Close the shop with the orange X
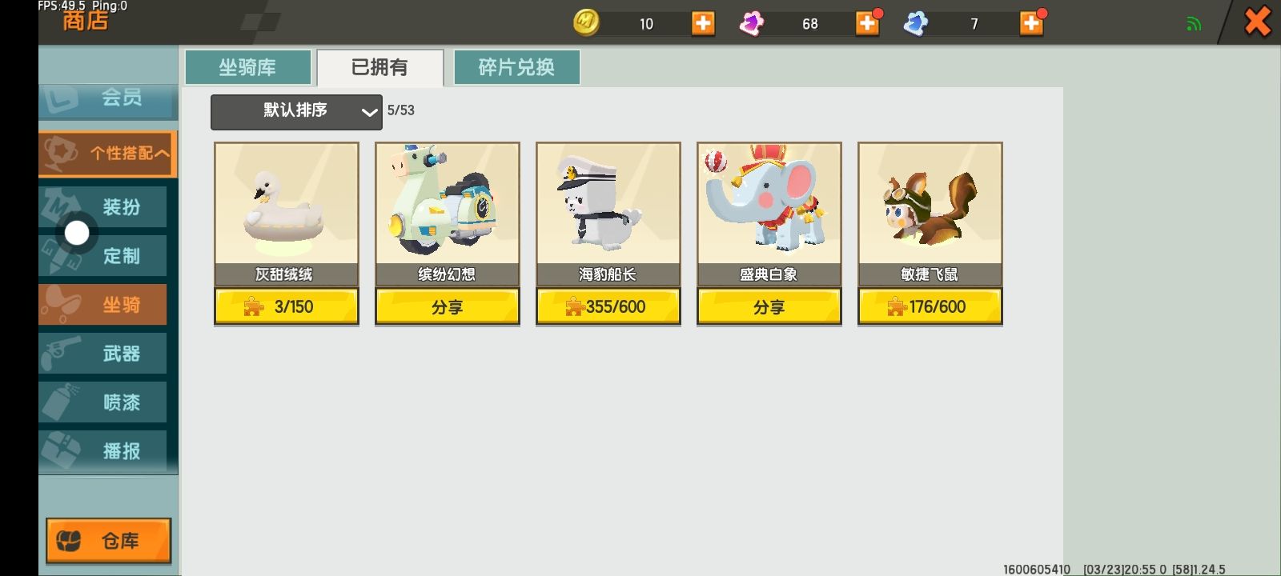The width and height of the screenshot is (1281, 576). point(1258,22)
